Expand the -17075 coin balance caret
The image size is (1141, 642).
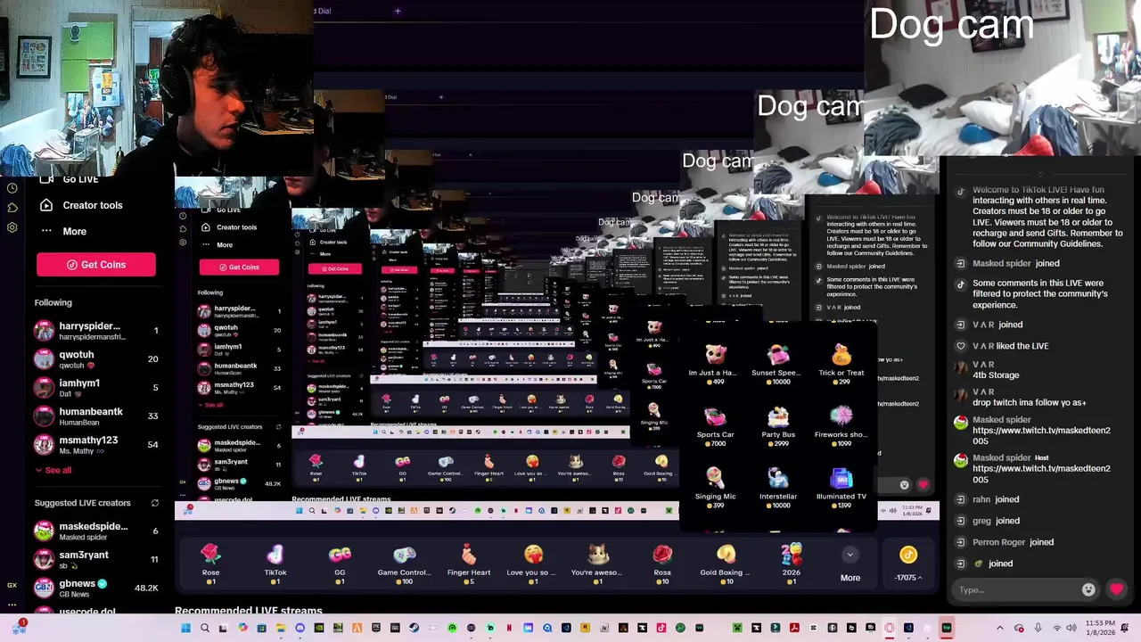point(919,578)
